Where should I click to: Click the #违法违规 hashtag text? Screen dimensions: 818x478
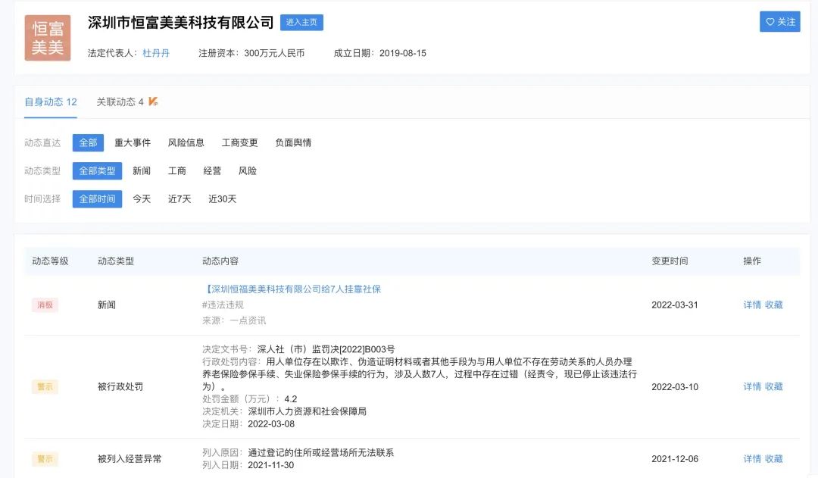tap(223, 305)
